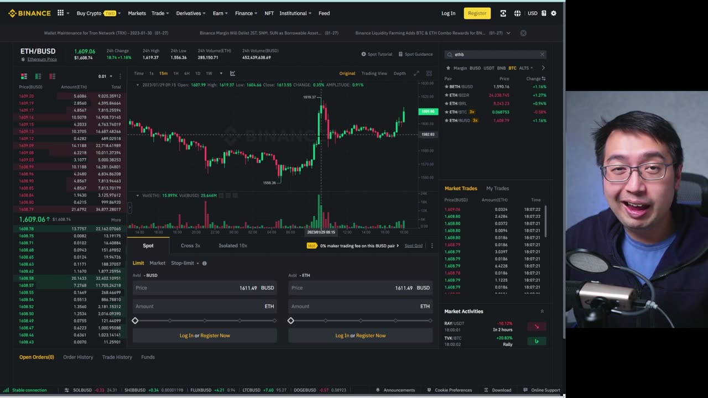The height and width of the screenshot is (398, 708).
Task: Open stop-limit info icon
Action: [204, 264]
